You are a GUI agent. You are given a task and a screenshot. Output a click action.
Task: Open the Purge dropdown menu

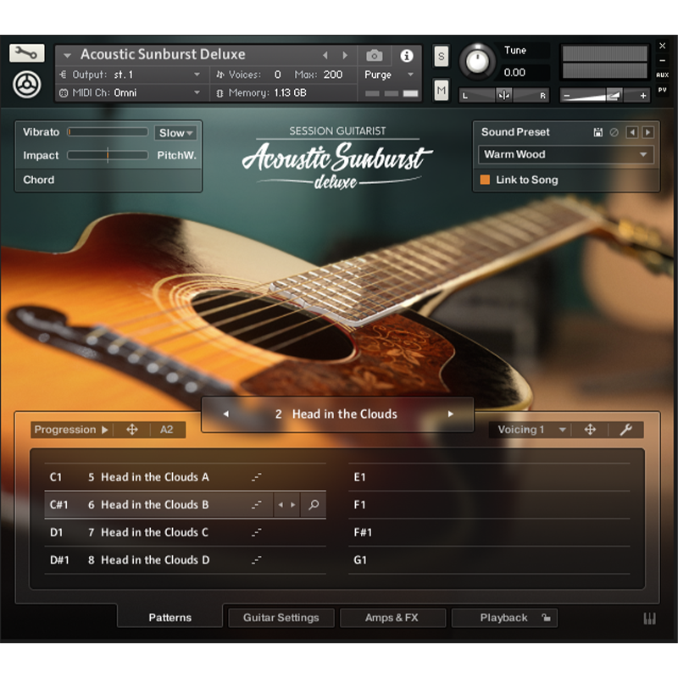point(389,75)
